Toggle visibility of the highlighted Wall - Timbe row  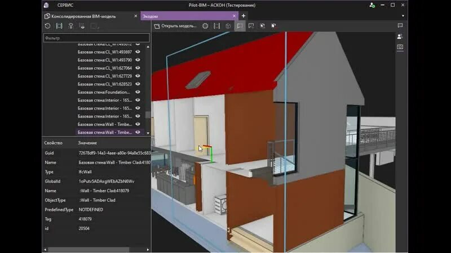click(x=138, y=132)
